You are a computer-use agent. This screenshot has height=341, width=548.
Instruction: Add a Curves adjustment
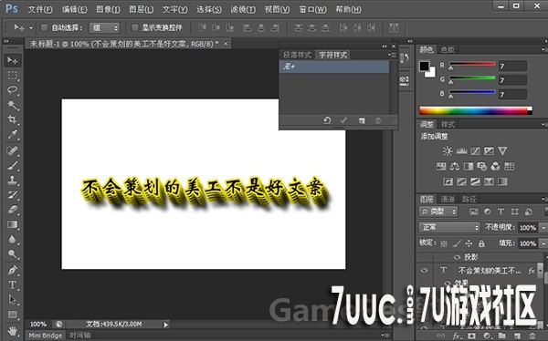(x=475, y=150)
